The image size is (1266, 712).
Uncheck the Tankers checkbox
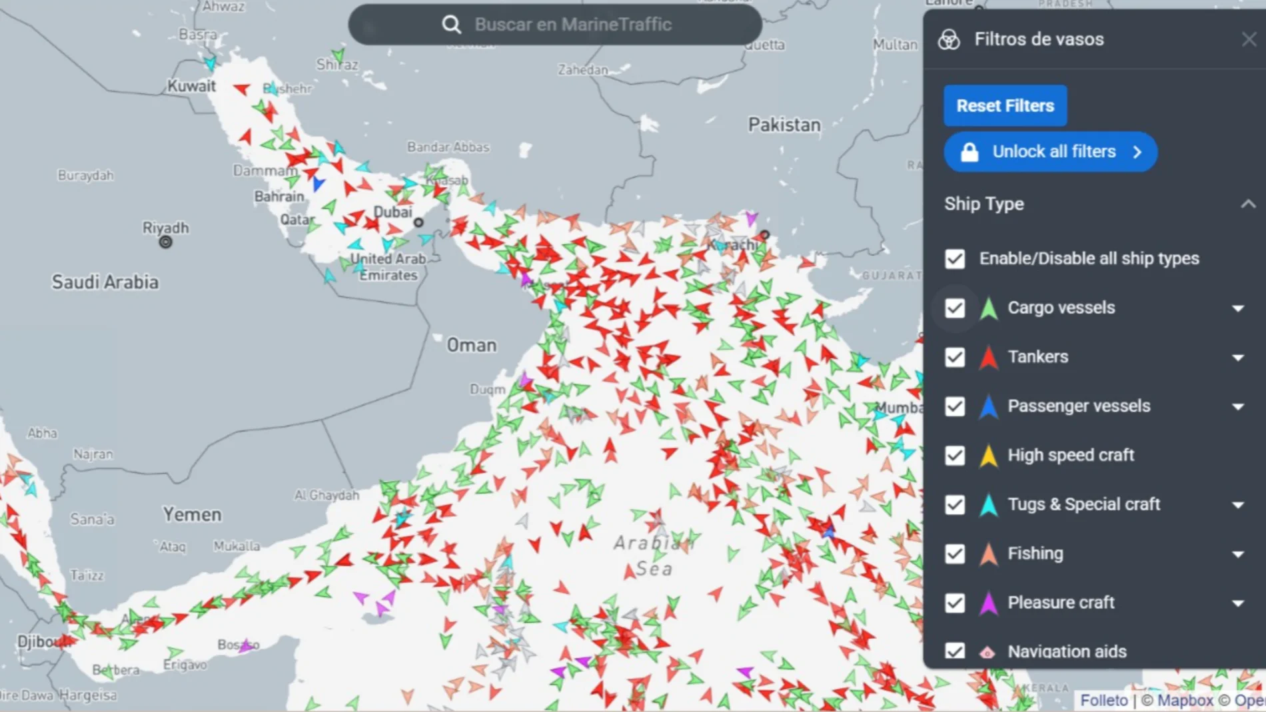pyautogui.click(x=955, y=357)
